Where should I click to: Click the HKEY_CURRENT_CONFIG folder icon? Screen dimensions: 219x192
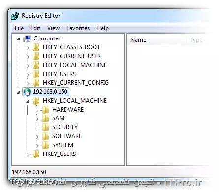coord(36,83)
